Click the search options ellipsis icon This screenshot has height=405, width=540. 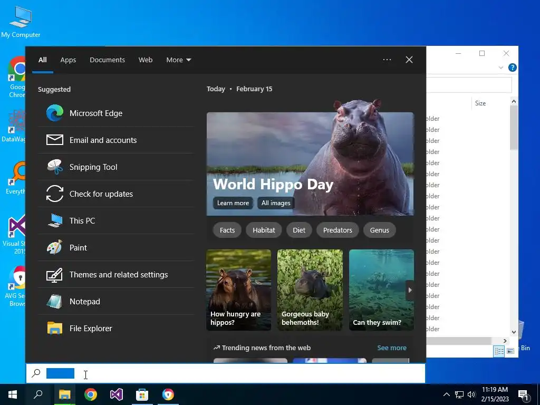click(387, 60)
